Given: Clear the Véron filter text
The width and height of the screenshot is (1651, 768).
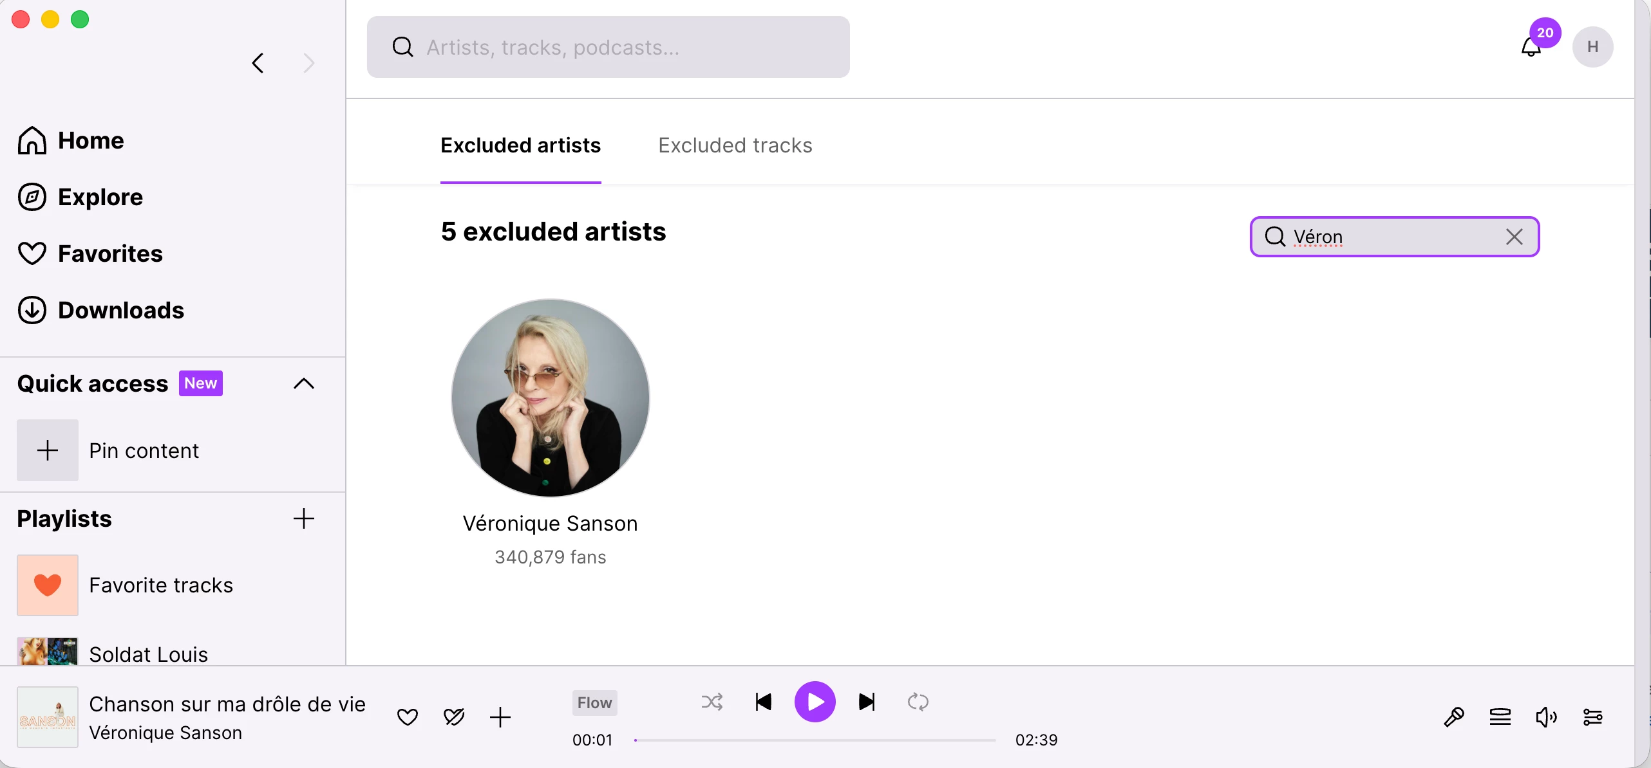Looking at the screenshot, I should 1514,237.
